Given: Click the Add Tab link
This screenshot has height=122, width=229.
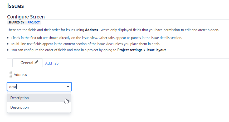Looking at the screenshot, I should (x=52, y=63).
